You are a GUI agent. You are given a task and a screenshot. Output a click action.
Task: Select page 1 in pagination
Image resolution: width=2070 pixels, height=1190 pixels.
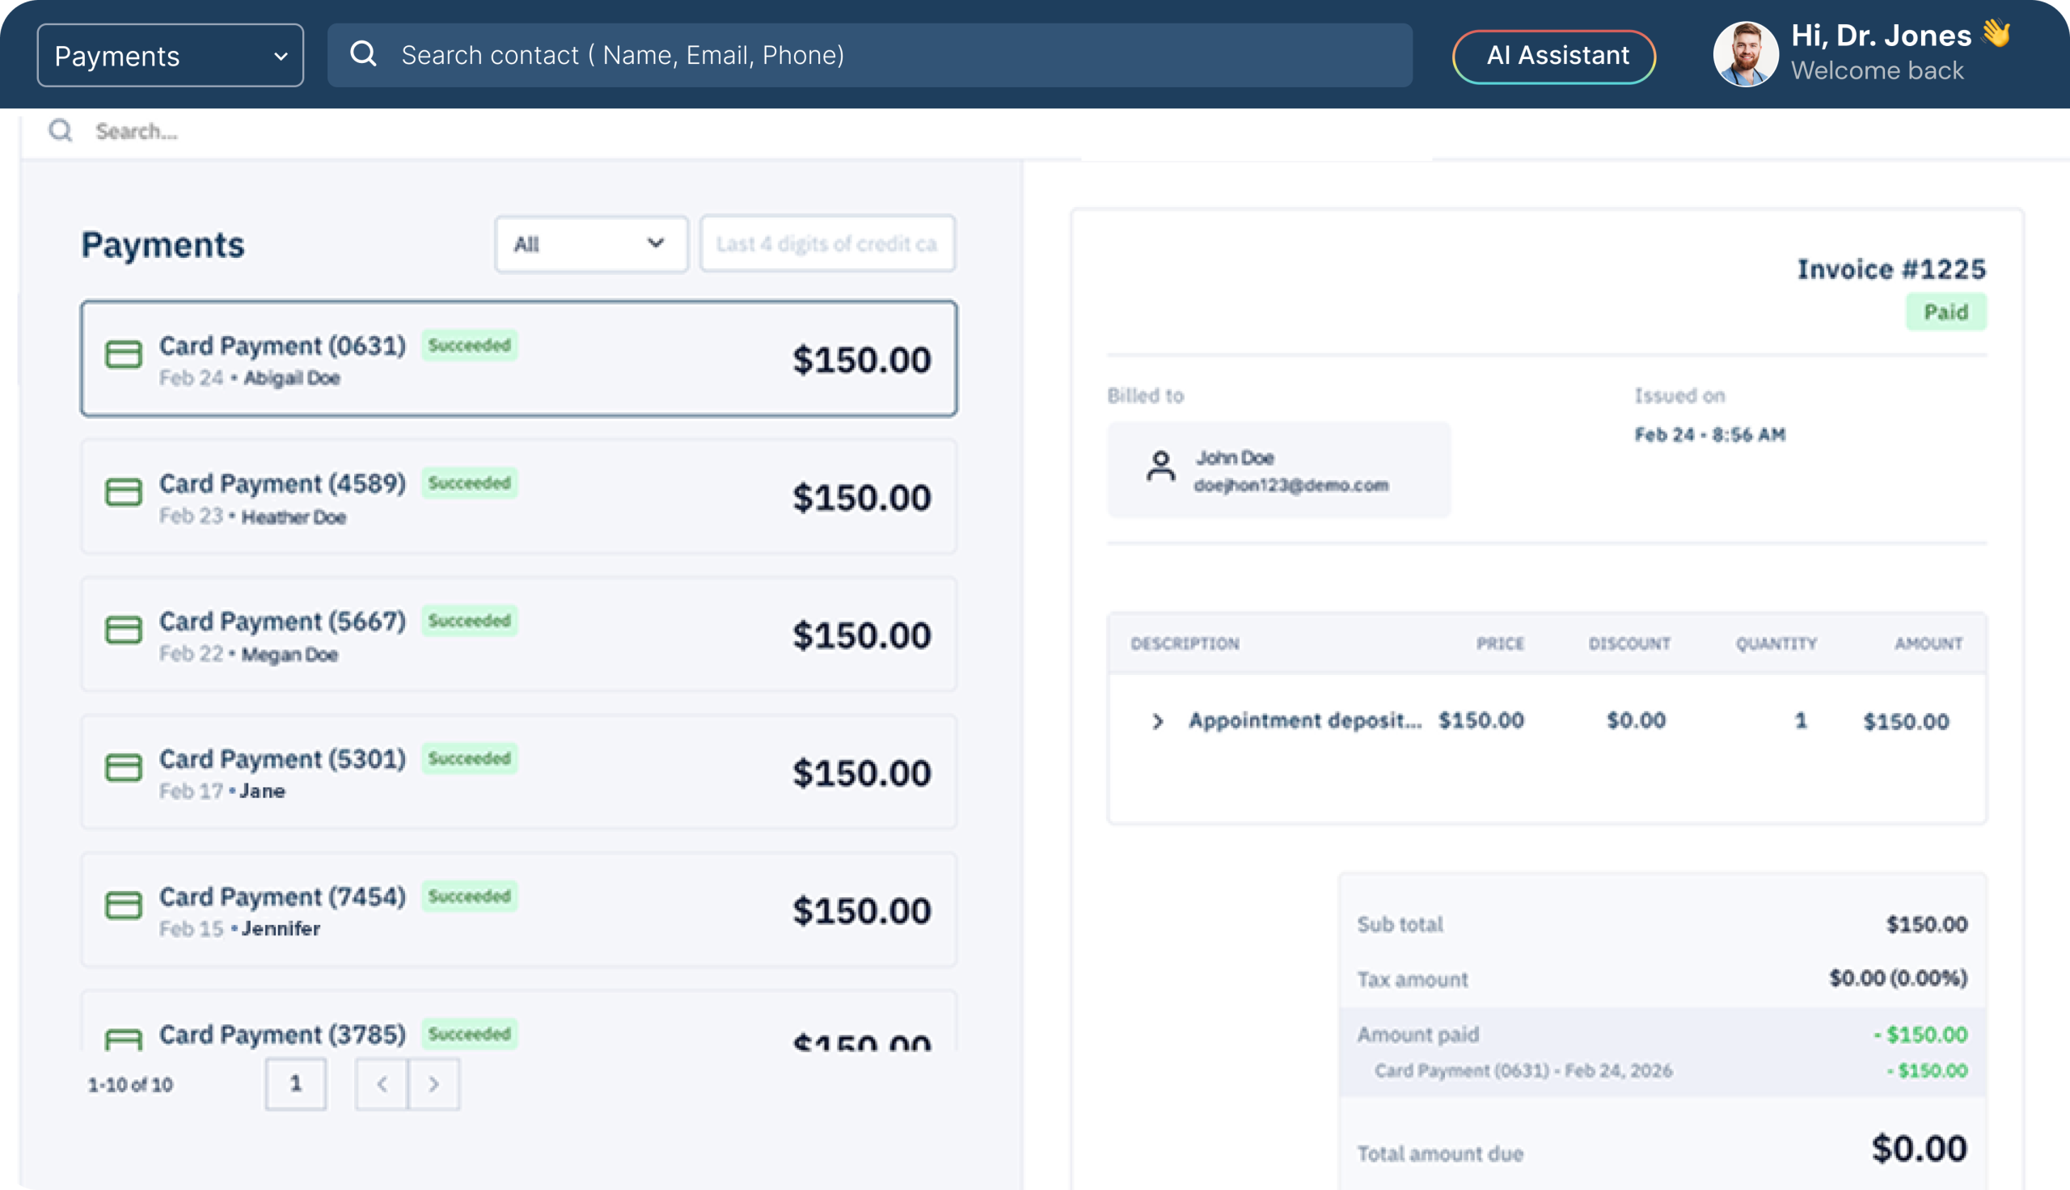tap(296, 1084)
